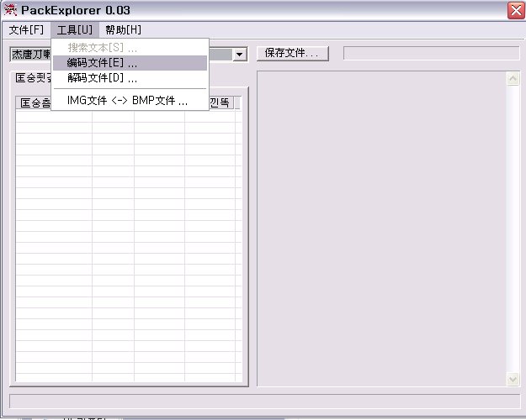526x420 pixels.
Task: Close the PackExplorer window
Action: click(x=516, y=10)
